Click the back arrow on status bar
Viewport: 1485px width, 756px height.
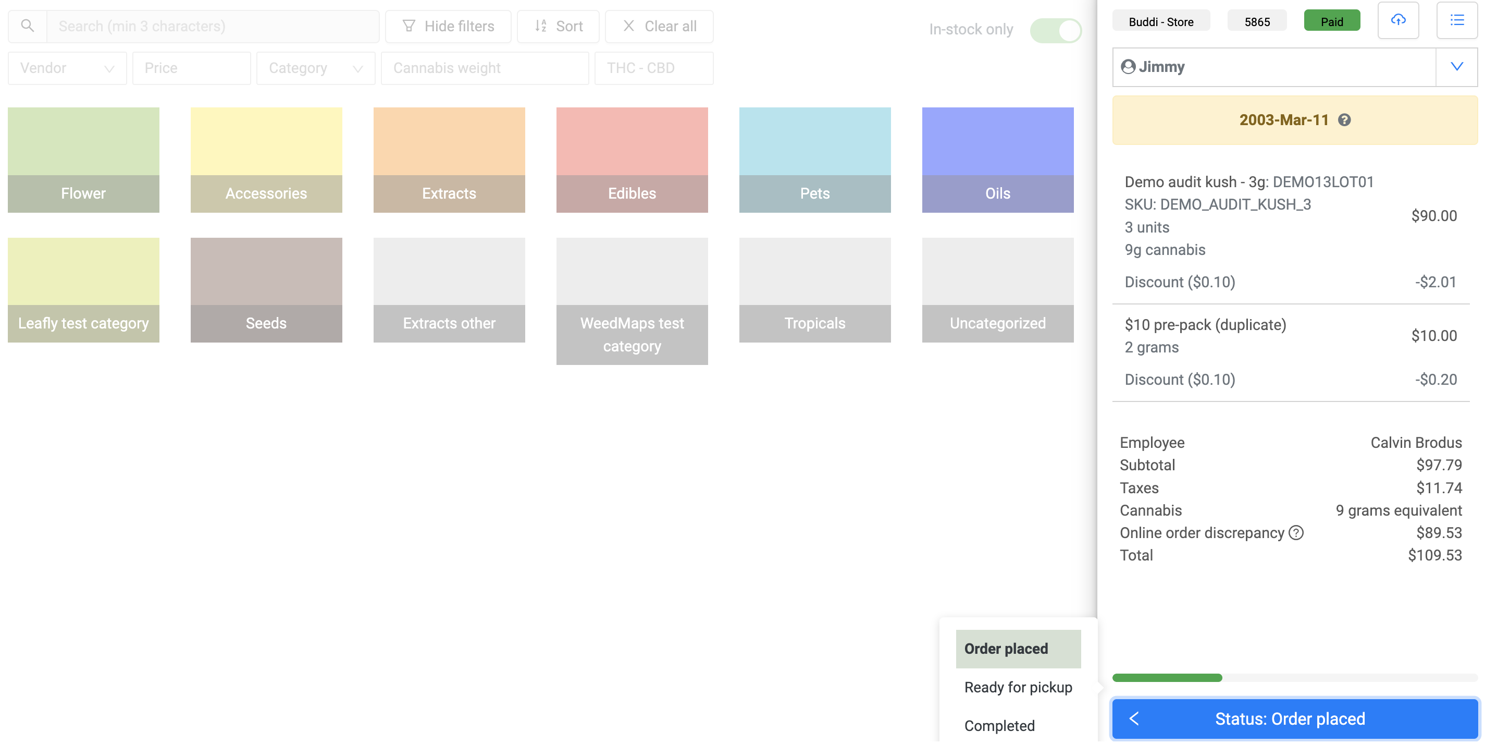pos(1134,718)
